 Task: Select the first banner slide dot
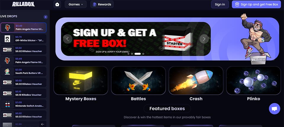pos(128,54)
